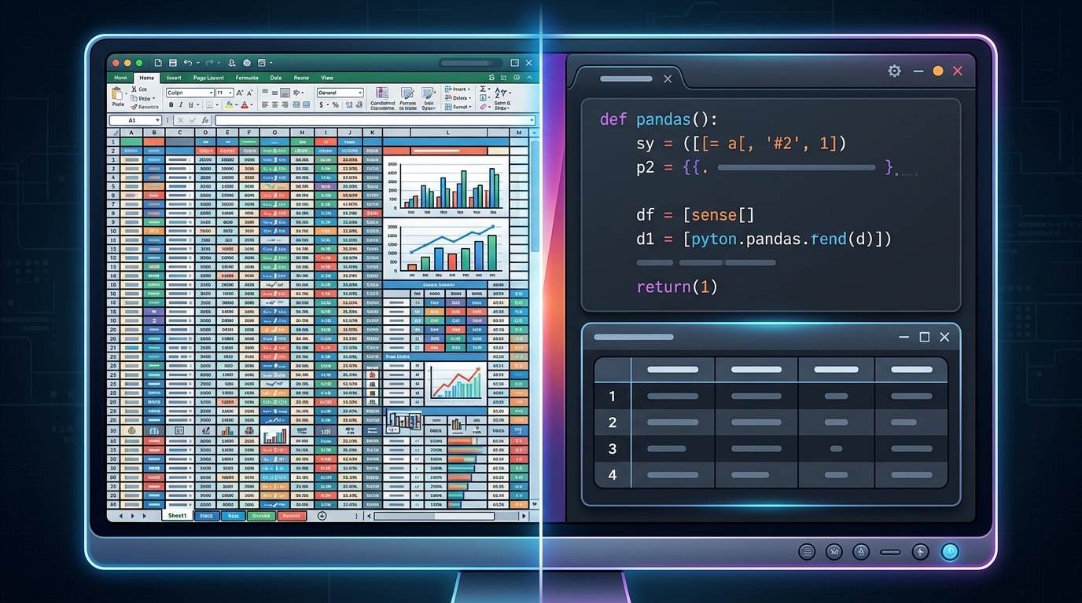Add a new sheet with plus button

(322, 516)
